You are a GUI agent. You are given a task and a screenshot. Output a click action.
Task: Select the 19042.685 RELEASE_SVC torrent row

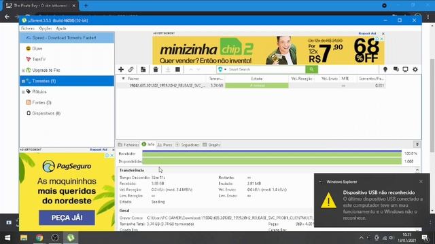tap(251, 85)
